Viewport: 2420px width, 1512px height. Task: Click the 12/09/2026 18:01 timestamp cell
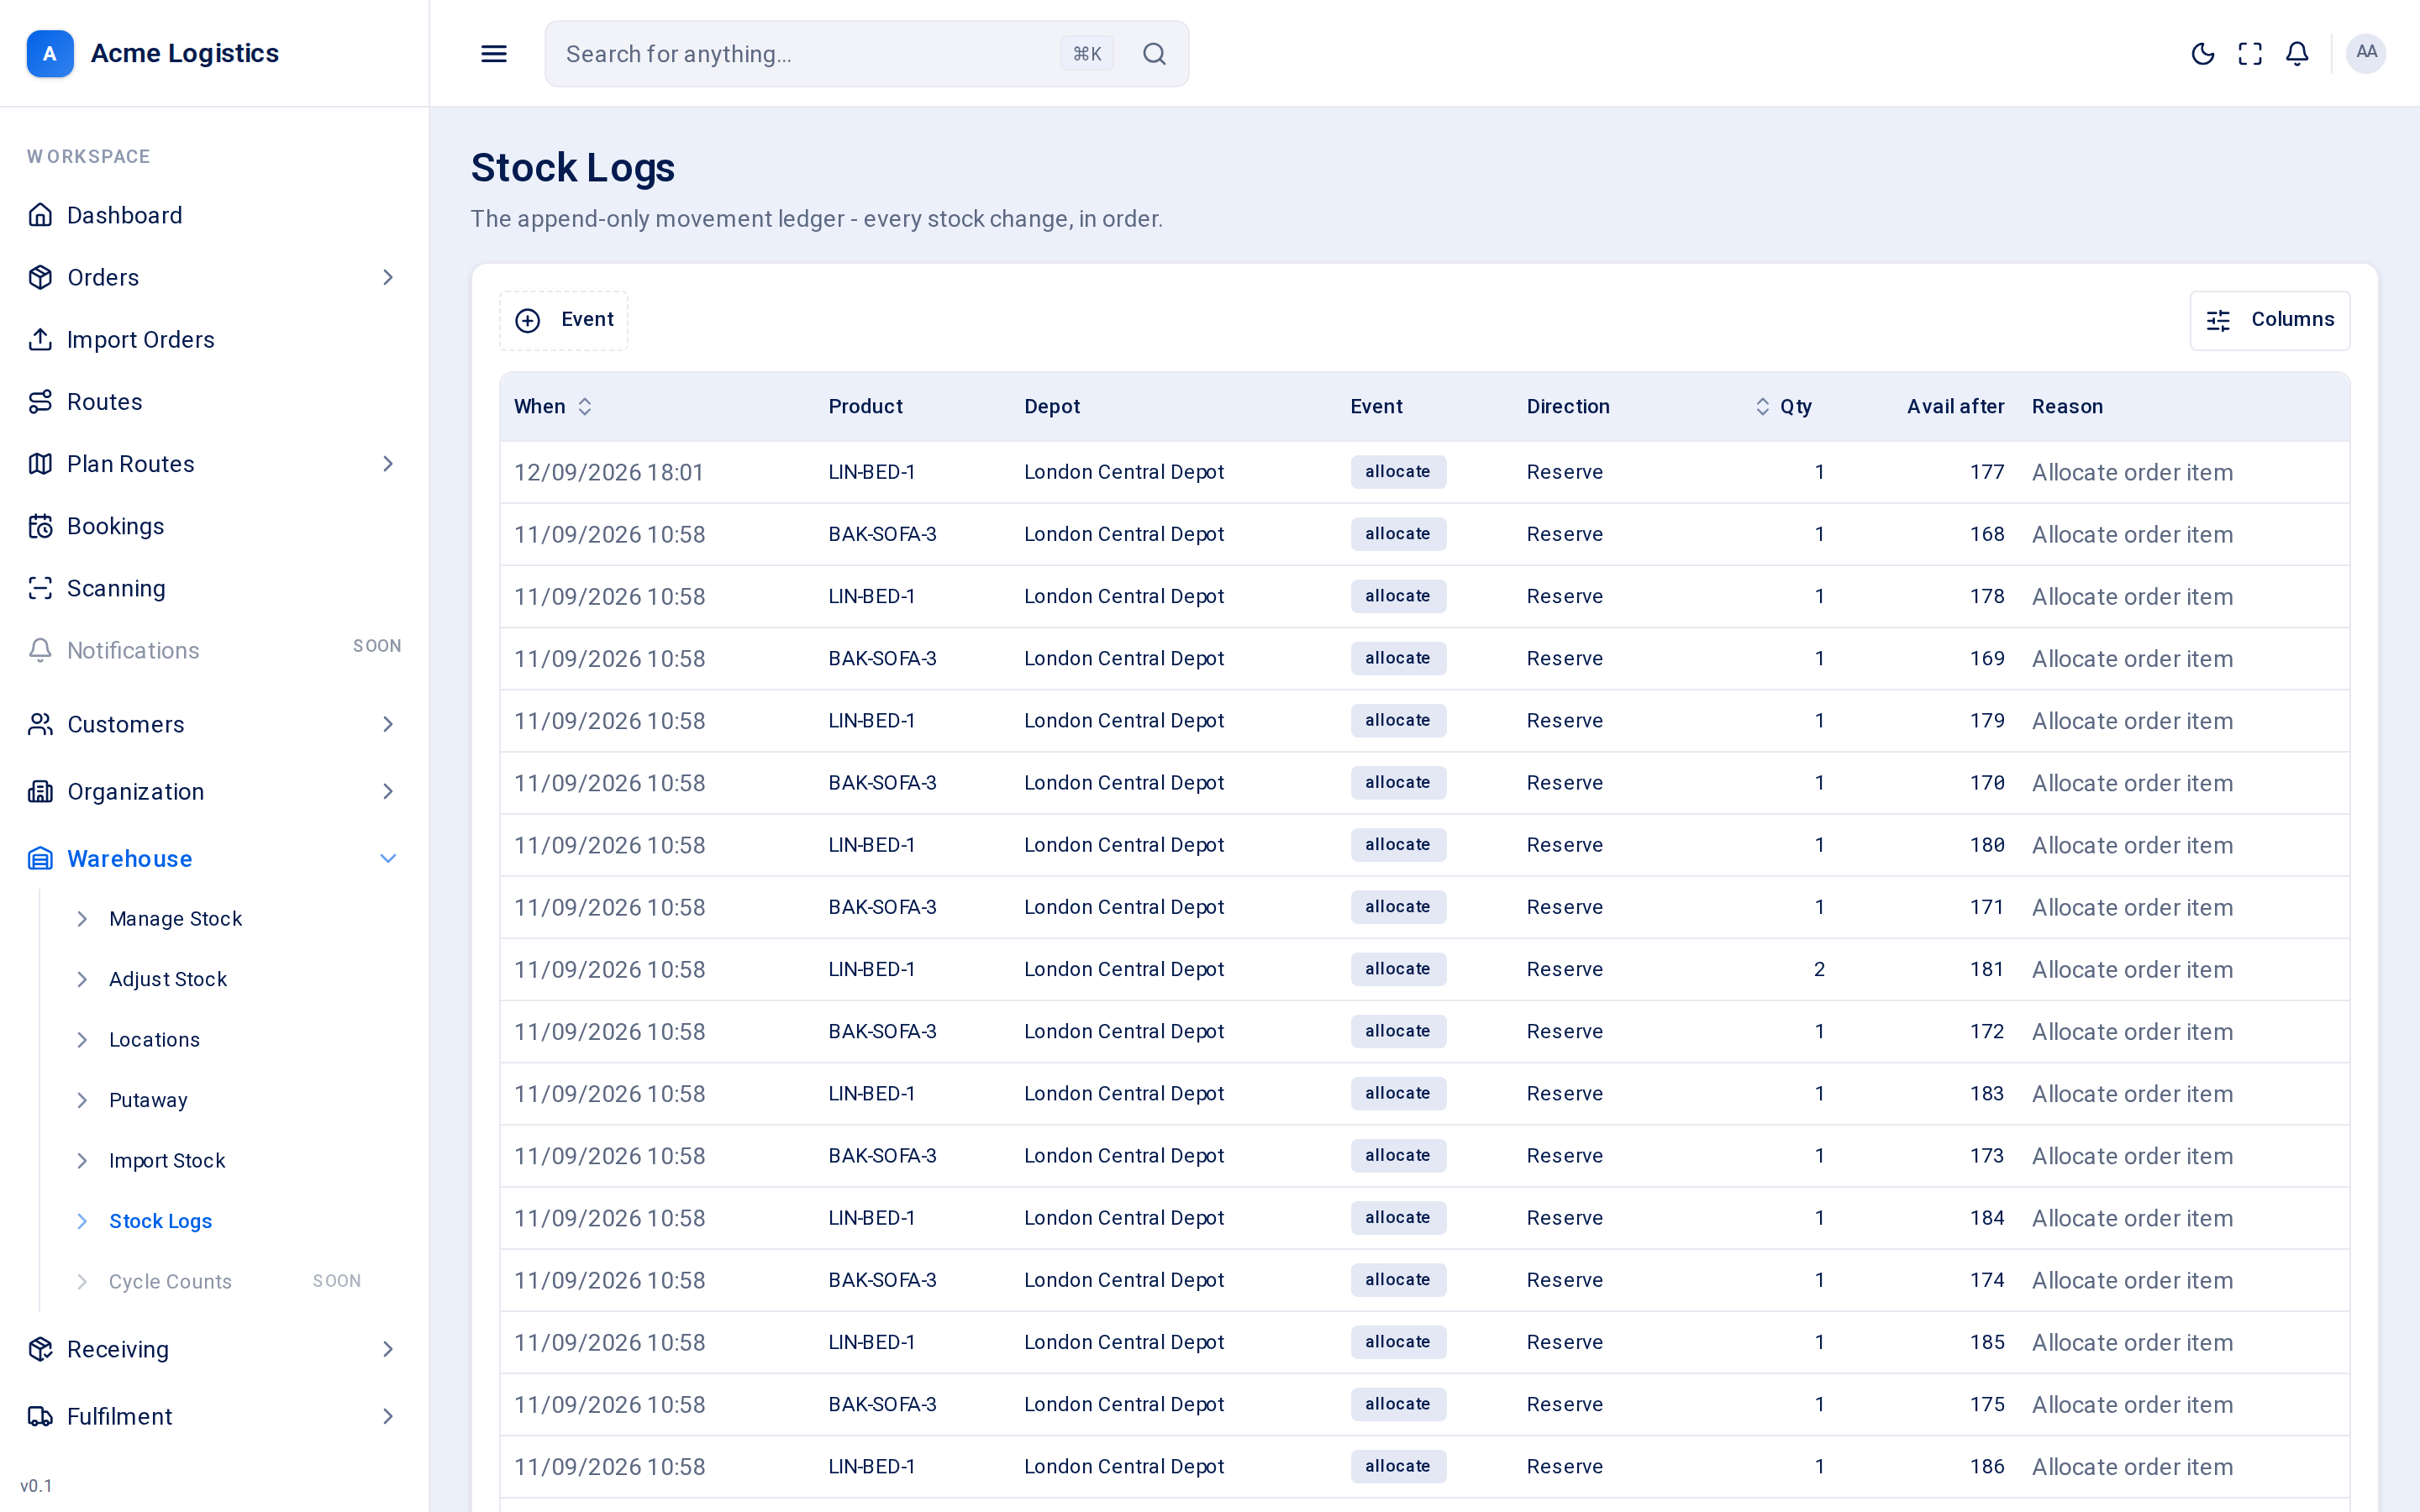click(609, 472)
